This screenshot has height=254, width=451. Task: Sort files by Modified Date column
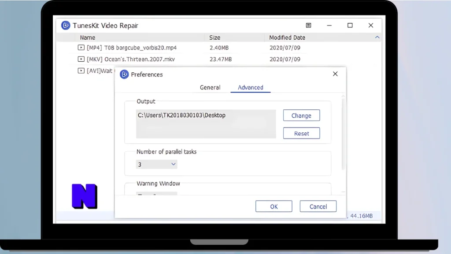pyautogui.click(x=287, y=37)
